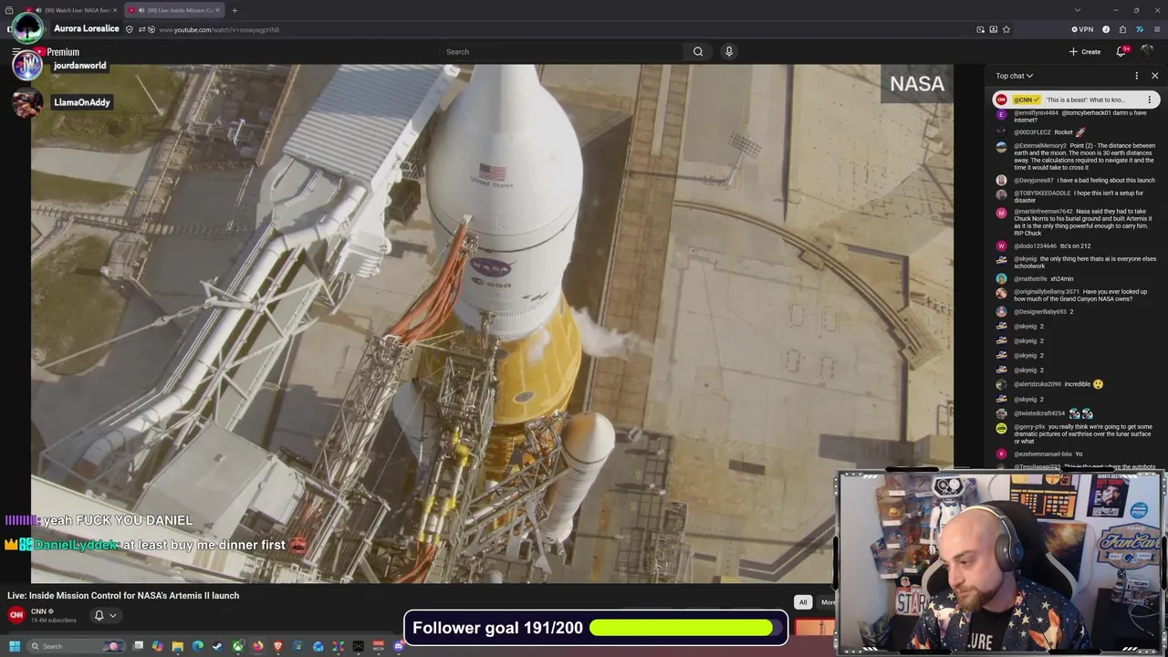Switch to the Watch Live NASA feed tab
Screen dimensions: 1168x657
[71, 10]
